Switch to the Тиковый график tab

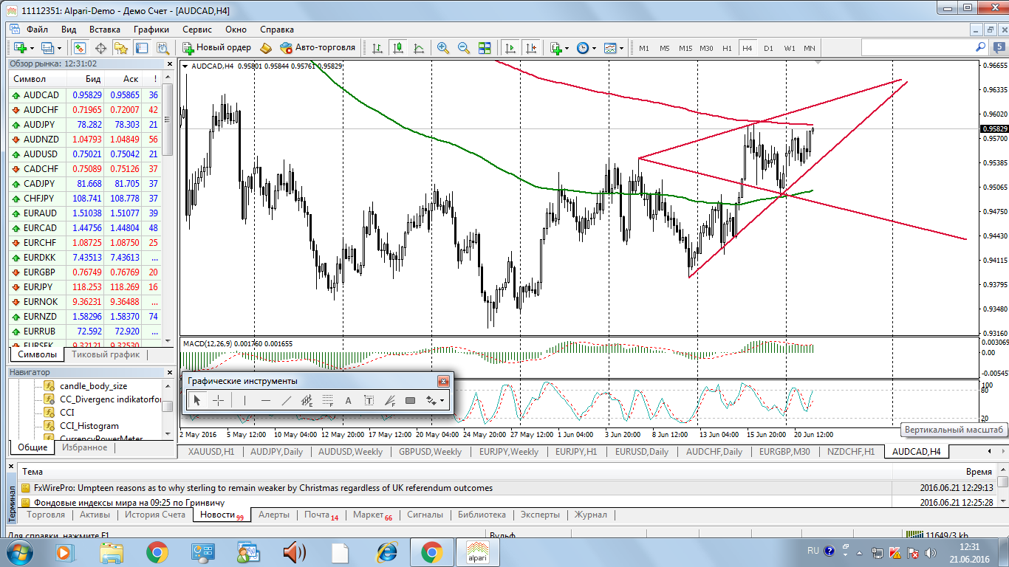click(x=106, y=354)
